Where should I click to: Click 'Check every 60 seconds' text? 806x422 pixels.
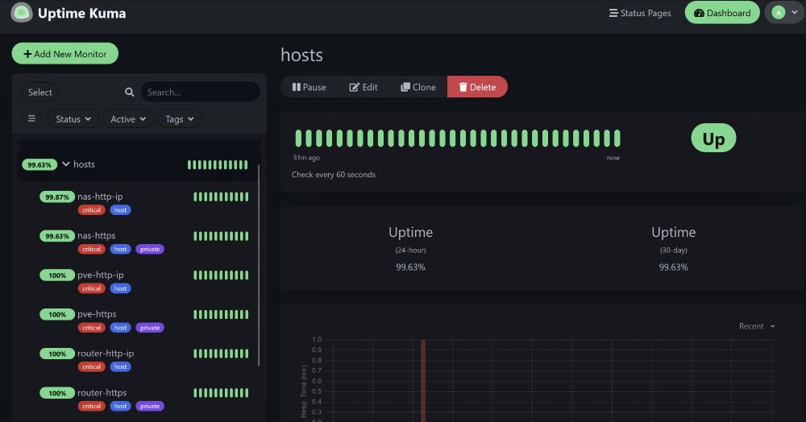tap(334, 175)
